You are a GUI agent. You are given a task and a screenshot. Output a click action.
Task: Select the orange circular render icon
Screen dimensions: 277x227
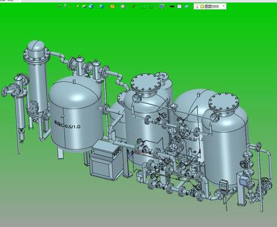[x=113, y=6]
